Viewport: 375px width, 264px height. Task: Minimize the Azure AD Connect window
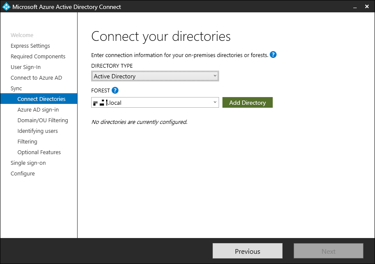click(x=355, y=7)
